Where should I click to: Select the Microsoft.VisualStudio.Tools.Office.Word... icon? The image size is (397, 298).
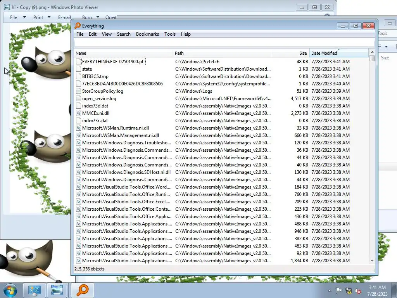78,187
